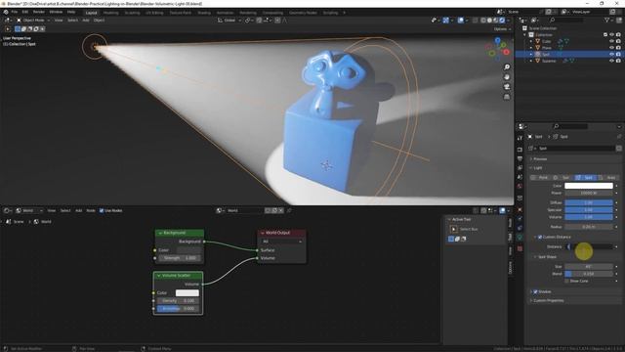Image resolution: width=625 pixels, height=352 pixels.
Task: Open the Object Constraints properties tab icon
Action: [520, 228]
